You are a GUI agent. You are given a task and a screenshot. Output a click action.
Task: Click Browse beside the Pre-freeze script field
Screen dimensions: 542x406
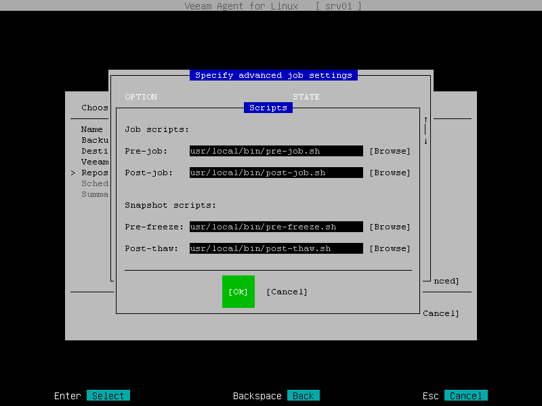click(390, 227)
